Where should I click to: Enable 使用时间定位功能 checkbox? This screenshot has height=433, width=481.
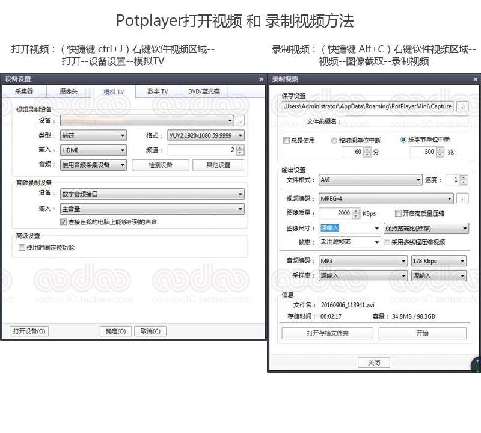22,247
